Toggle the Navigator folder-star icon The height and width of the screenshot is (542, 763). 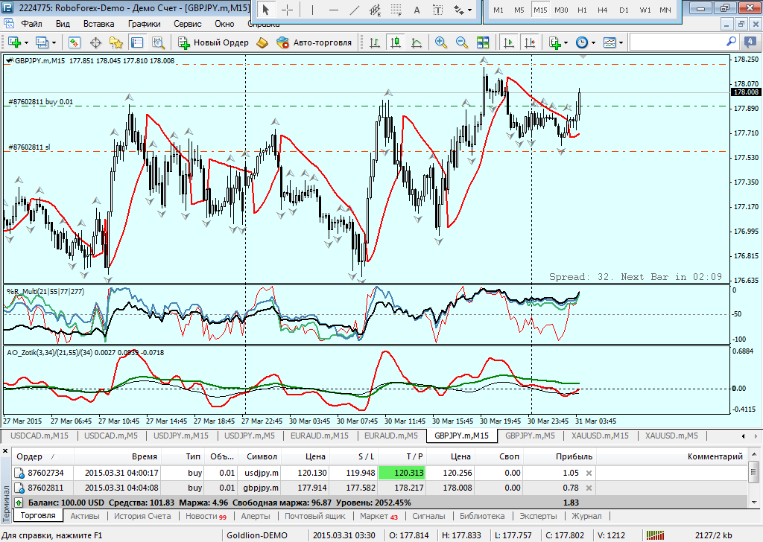(x=116, y=42)
